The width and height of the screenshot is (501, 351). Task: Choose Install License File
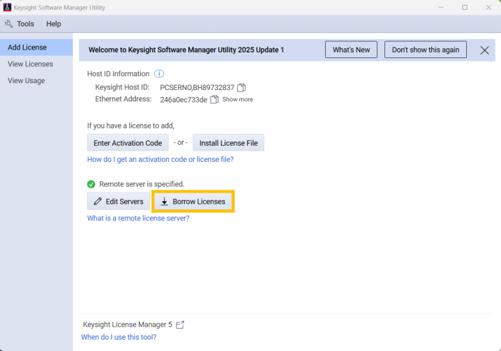[x=228, y=142]
